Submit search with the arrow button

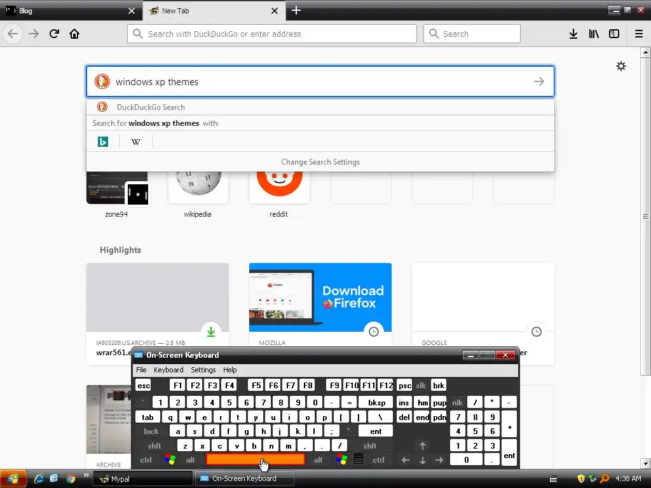point(539,81)
